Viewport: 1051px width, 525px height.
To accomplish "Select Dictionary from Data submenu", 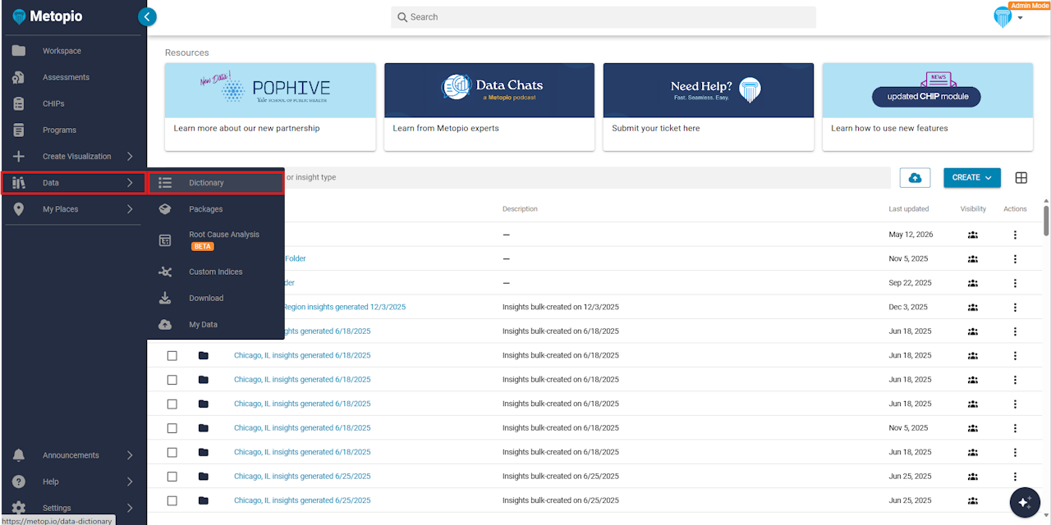I will pos(216,183).
